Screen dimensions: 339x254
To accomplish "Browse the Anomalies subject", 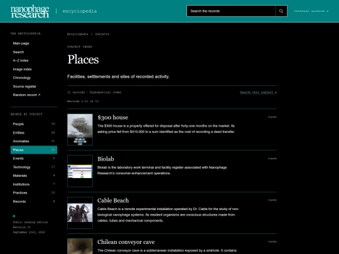I will tap(34, 141).
